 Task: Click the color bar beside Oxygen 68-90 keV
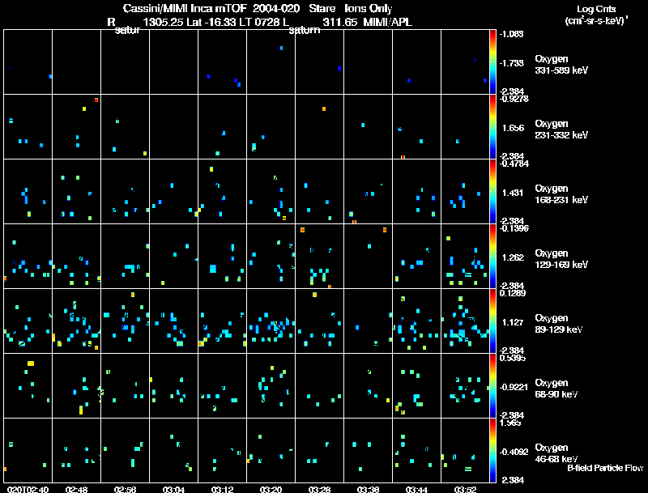point(492,386)
